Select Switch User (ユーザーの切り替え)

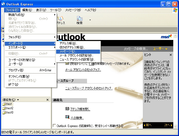30,60
